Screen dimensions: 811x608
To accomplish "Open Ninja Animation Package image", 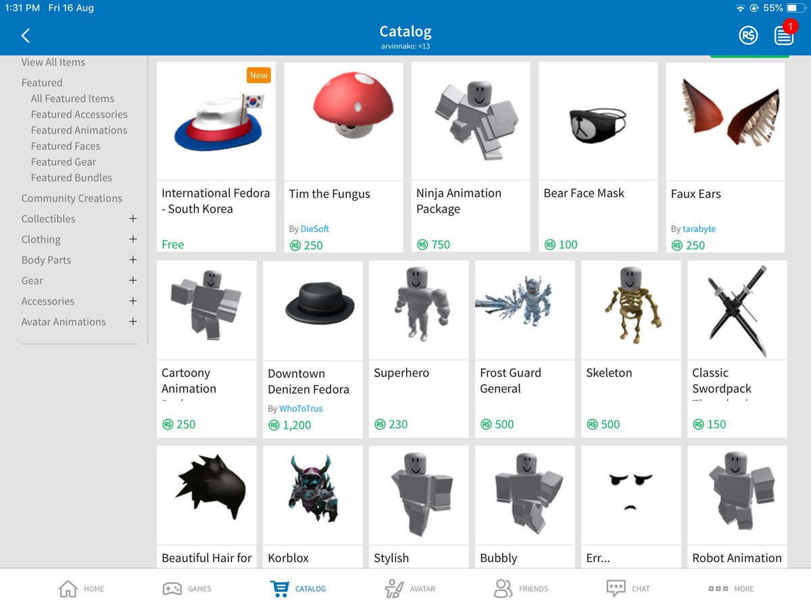I will coord(471,122).
